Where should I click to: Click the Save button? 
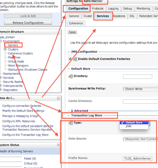pos(72,32)
